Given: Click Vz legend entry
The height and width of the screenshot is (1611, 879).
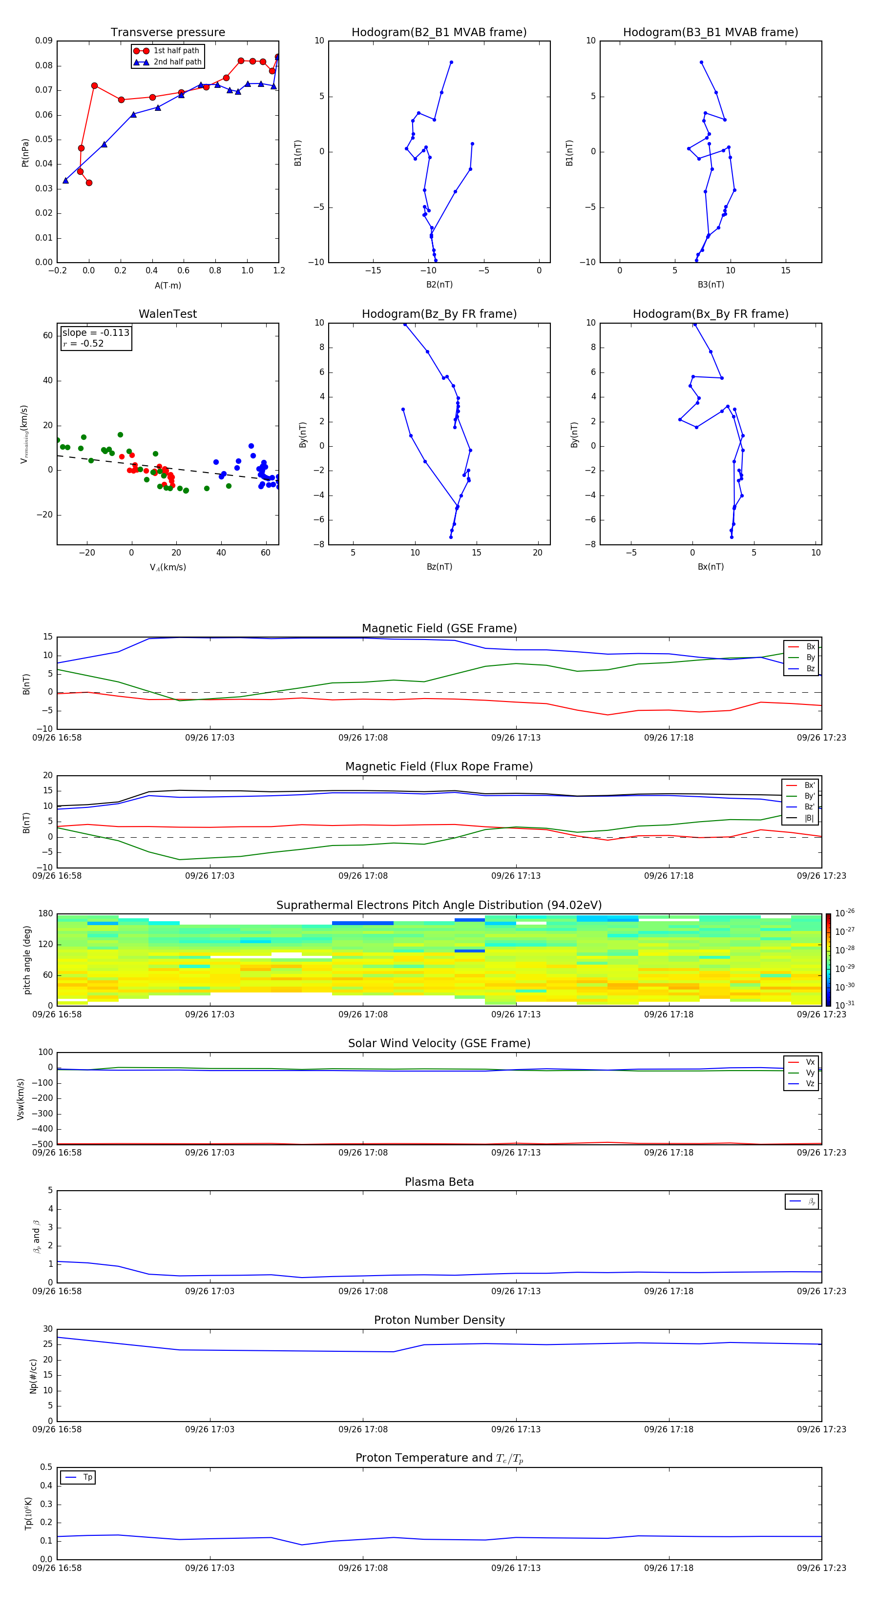Looking at the screenshot, I should [801, 1084].
